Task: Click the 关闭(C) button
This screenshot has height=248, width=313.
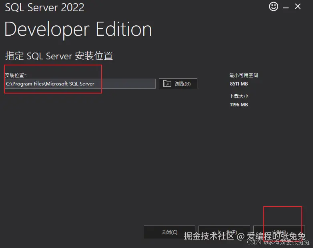Action: 169,232
